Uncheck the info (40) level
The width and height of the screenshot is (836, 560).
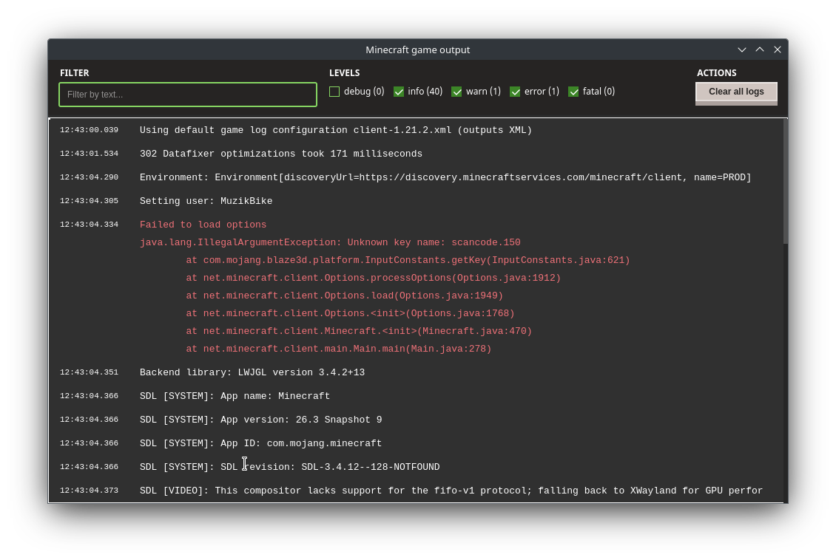pyautogui.click(x=398, y=92)
